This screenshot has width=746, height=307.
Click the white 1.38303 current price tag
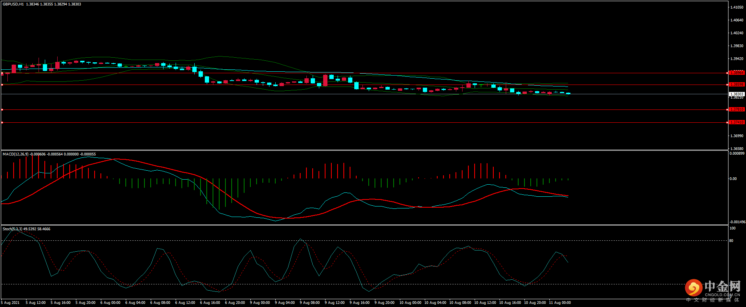pos(736,94)
